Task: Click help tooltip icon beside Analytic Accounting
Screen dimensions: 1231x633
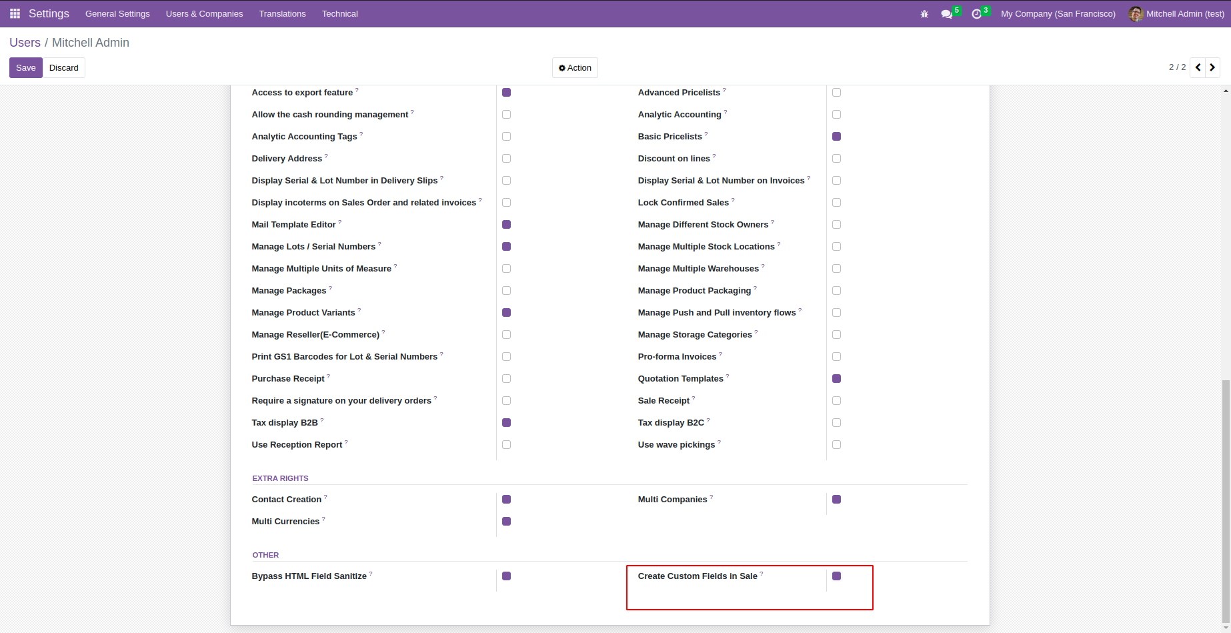Action: pos(726,112)
